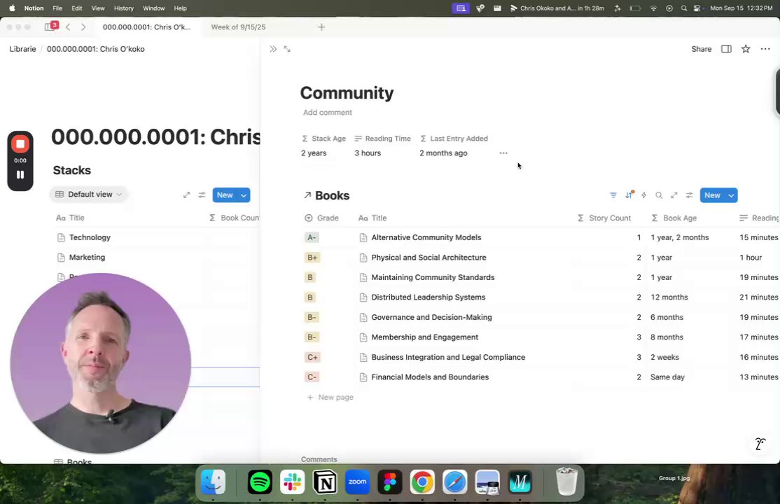Toggle the side panel layout icon

[x=726, y=49]
